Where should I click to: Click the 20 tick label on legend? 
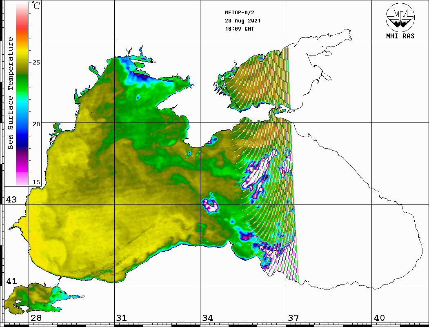click(36, 124)
